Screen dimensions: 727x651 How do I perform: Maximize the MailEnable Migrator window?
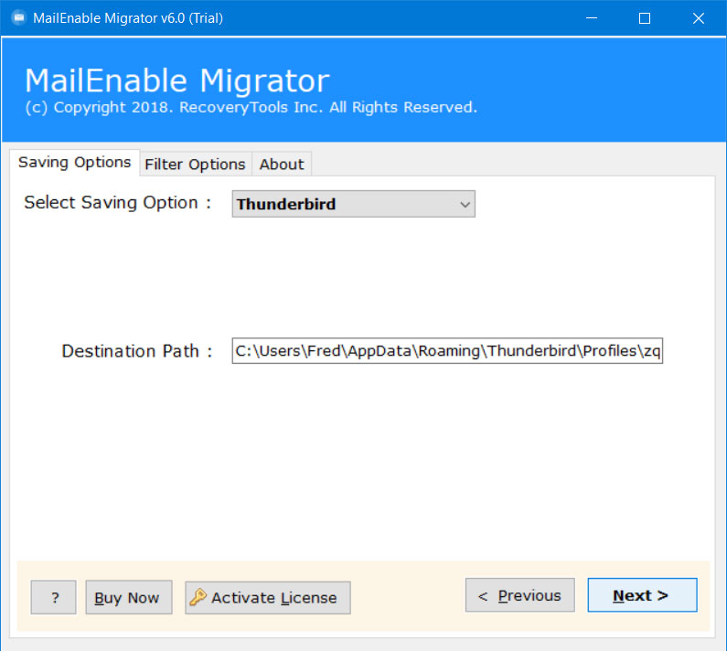tap(645, 18)
